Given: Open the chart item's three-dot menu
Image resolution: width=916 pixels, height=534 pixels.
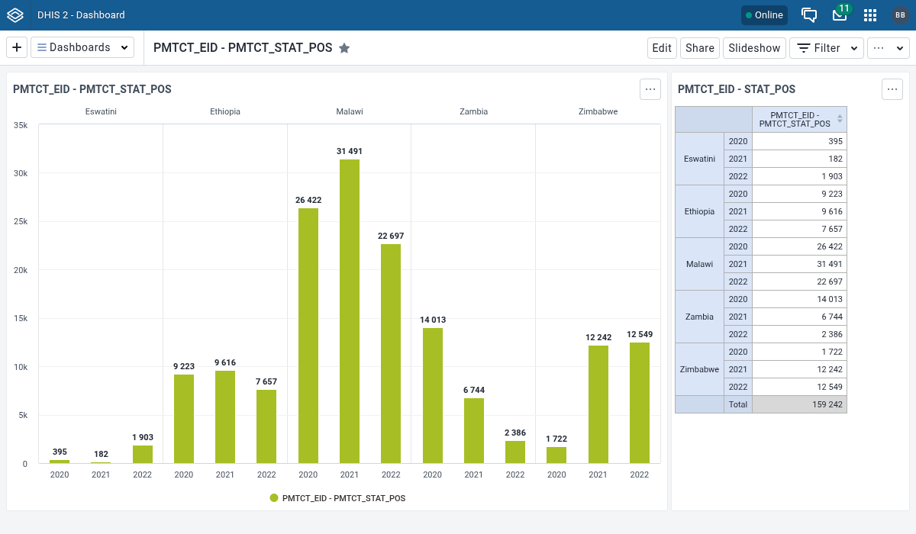Looking at the screenshot, I should [650, 89].
